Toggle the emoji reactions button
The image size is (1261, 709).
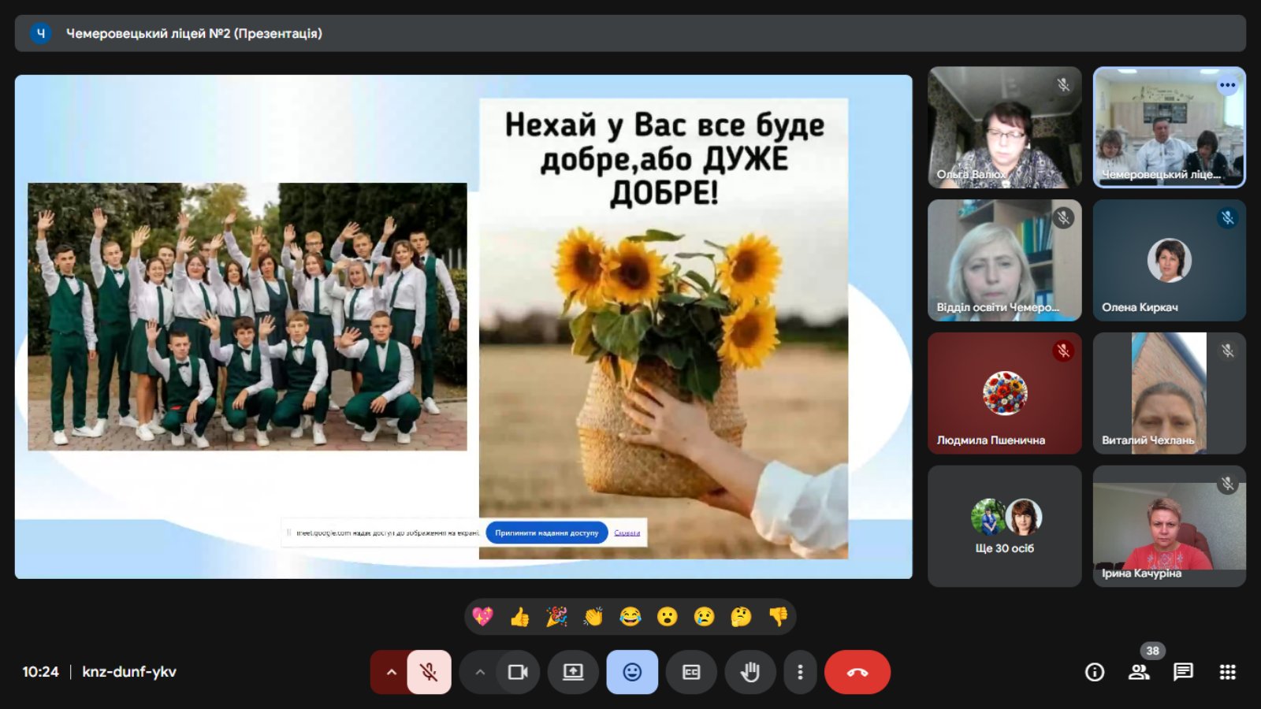point(632,672)
